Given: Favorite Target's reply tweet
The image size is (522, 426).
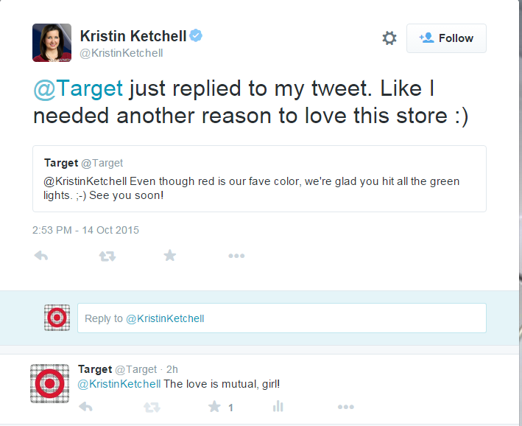Looking at the screenshot, I should pyautogui.click(x=214, y=406).
